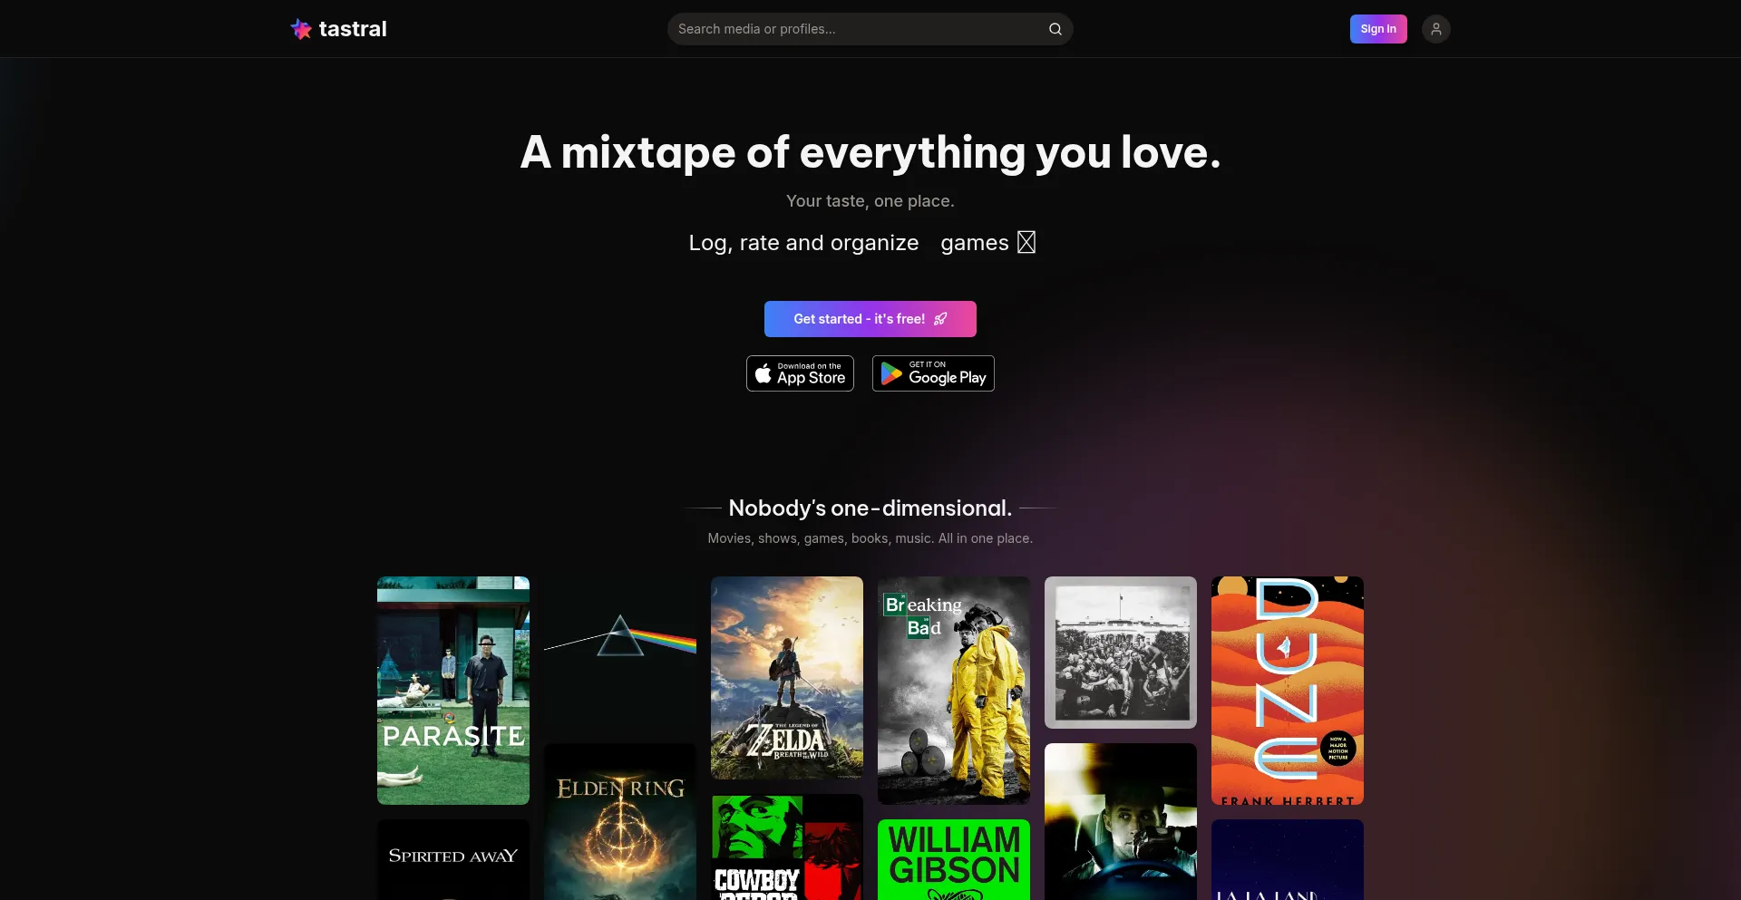Click the rocket icon on Get started

940,319
